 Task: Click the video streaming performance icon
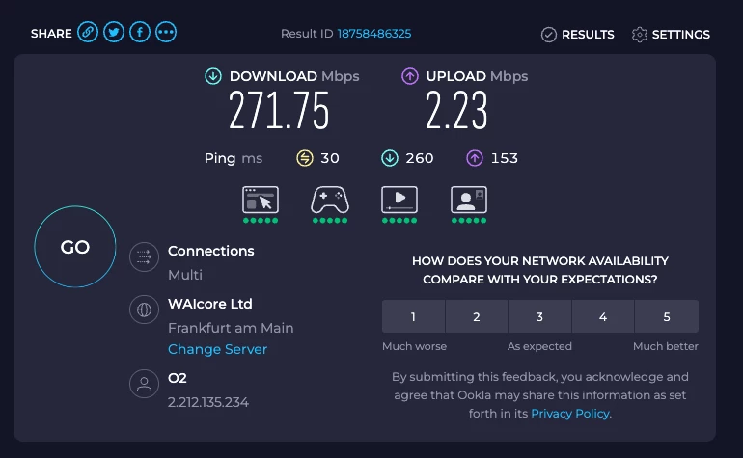399,200
